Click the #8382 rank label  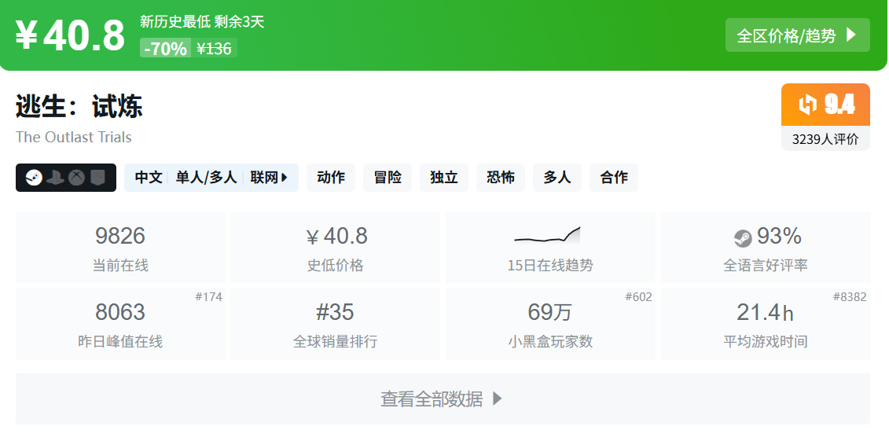850,296
